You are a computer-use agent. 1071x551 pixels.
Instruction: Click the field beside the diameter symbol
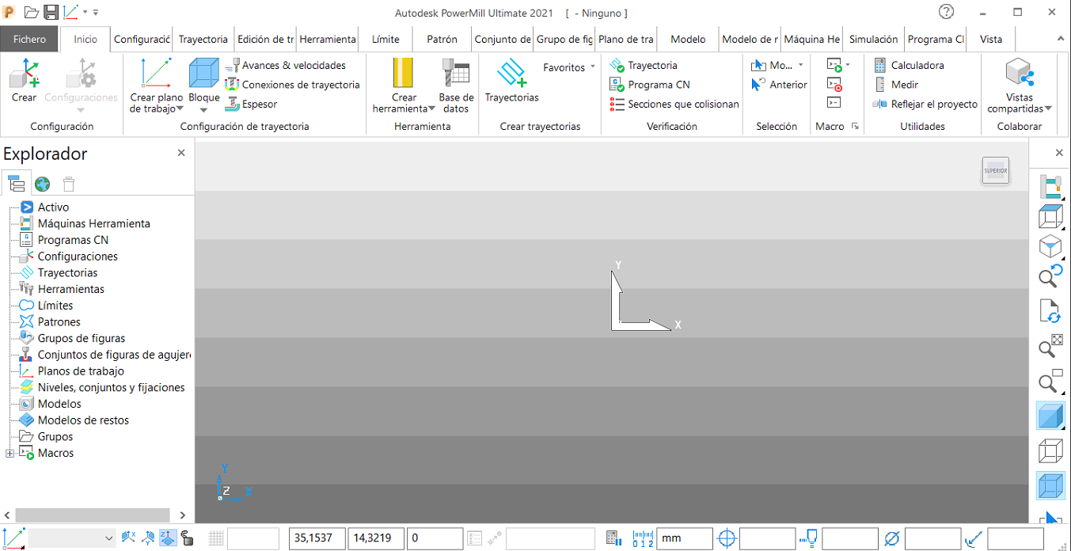[x=932, y=538]
